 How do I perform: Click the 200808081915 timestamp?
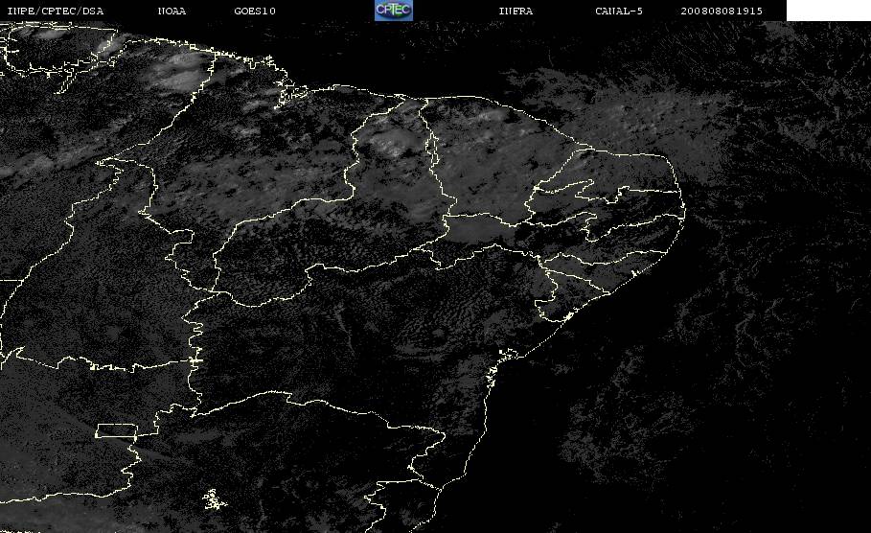722,12
